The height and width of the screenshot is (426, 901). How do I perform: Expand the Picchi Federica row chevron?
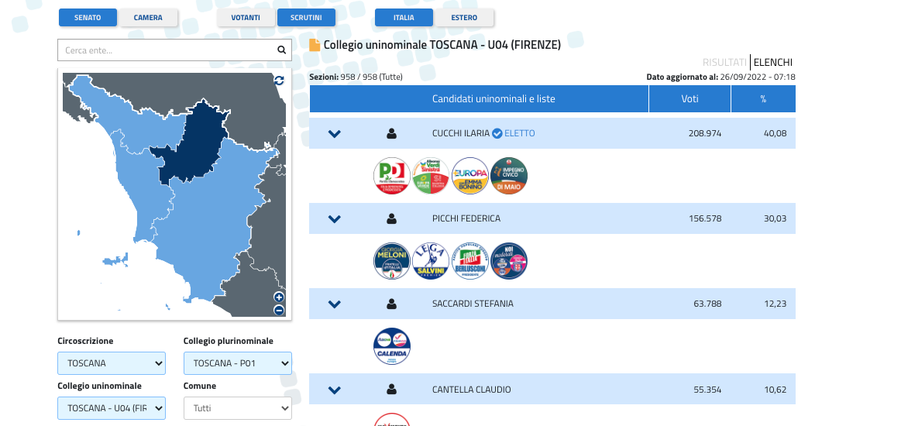click(335, 218)
